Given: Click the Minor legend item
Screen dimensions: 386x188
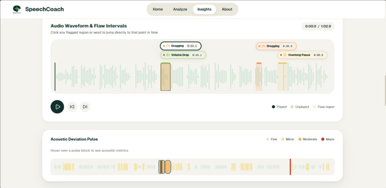Looking at the screenshot, I should 287,139.
